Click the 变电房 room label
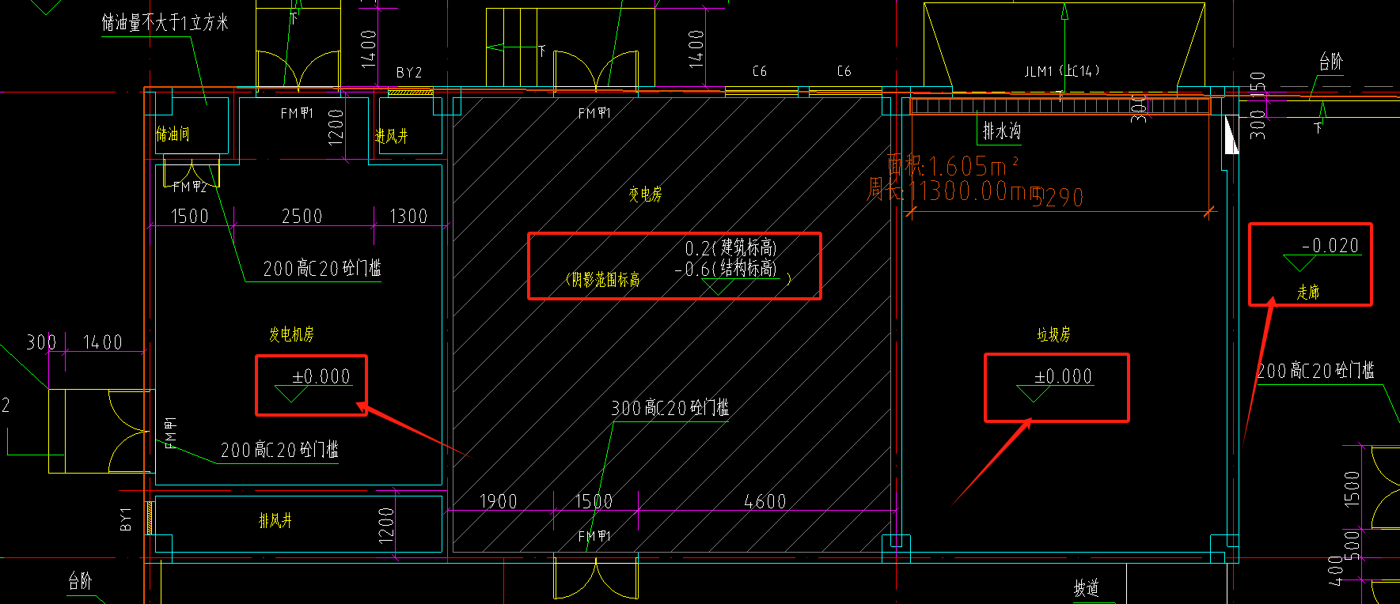1400x604 pixels. tap(645, 194)
